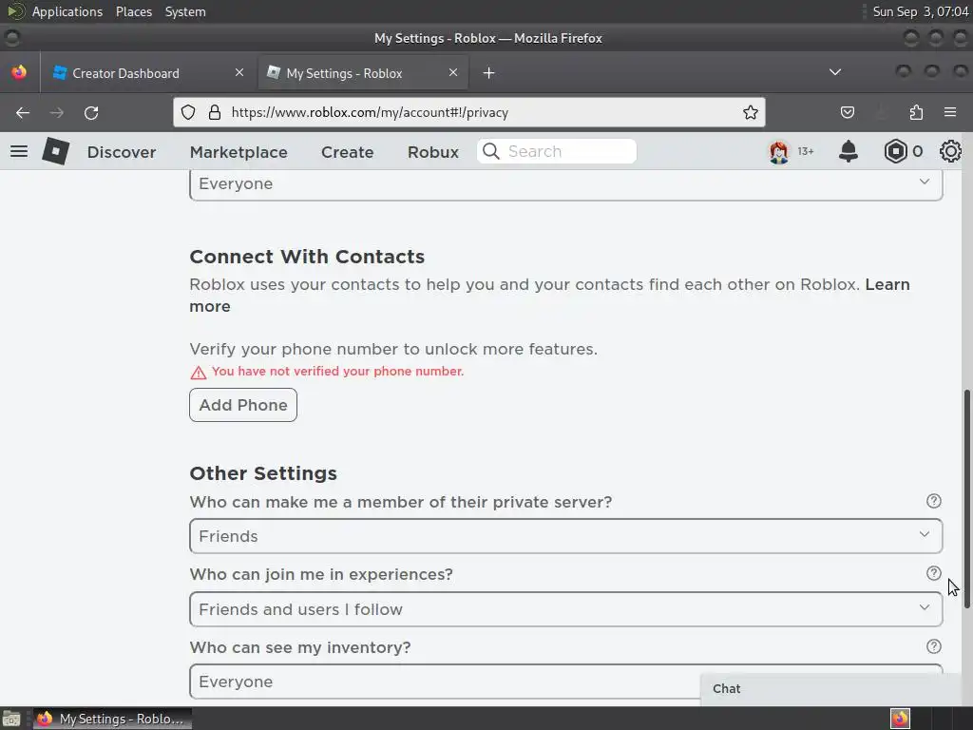
Task: Reload the page with the refresh icon
Action: click(x=91, y=112)
